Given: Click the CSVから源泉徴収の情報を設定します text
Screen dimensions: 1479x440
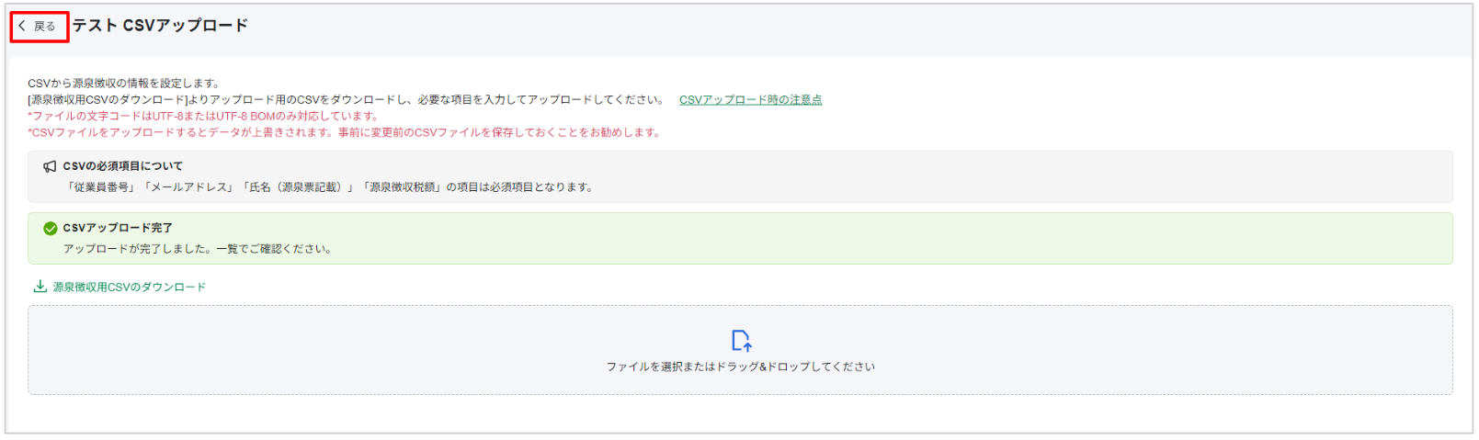Looking at the screenshot, I should pos(124,83).
